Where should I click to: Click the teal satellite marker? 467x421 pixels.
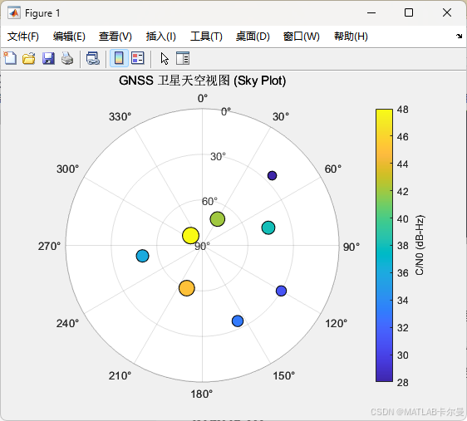tap(268, 228)
